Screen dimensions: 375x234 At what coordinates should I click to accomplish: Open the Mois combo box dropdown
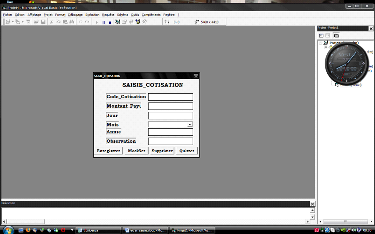click(x=190, y=124)
